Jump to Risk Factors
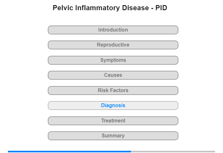 113,91
